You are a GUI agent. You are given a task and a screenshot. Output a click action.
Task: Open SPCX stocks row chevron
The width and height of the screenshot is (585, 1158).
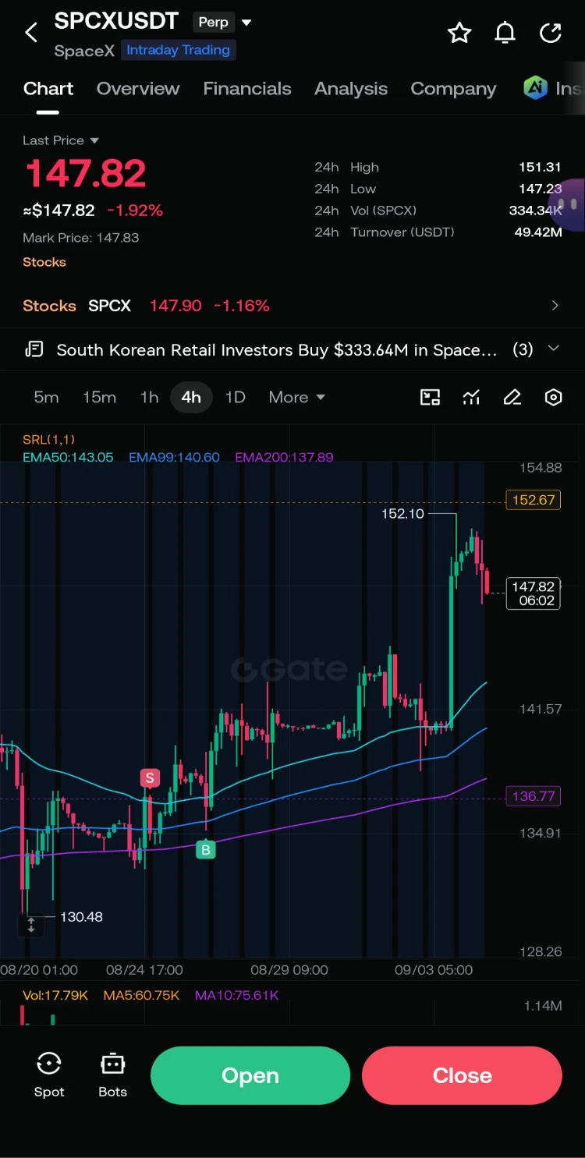tap(555, 306)
